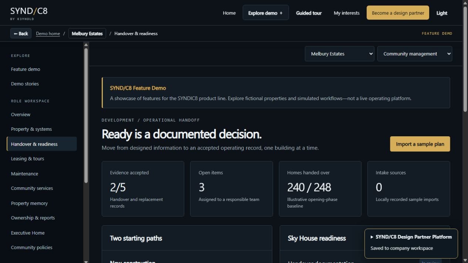Open Demo stories in the sidebar
Screen dimensions: 468x263
pyautogui.click(x=25, y=83)
